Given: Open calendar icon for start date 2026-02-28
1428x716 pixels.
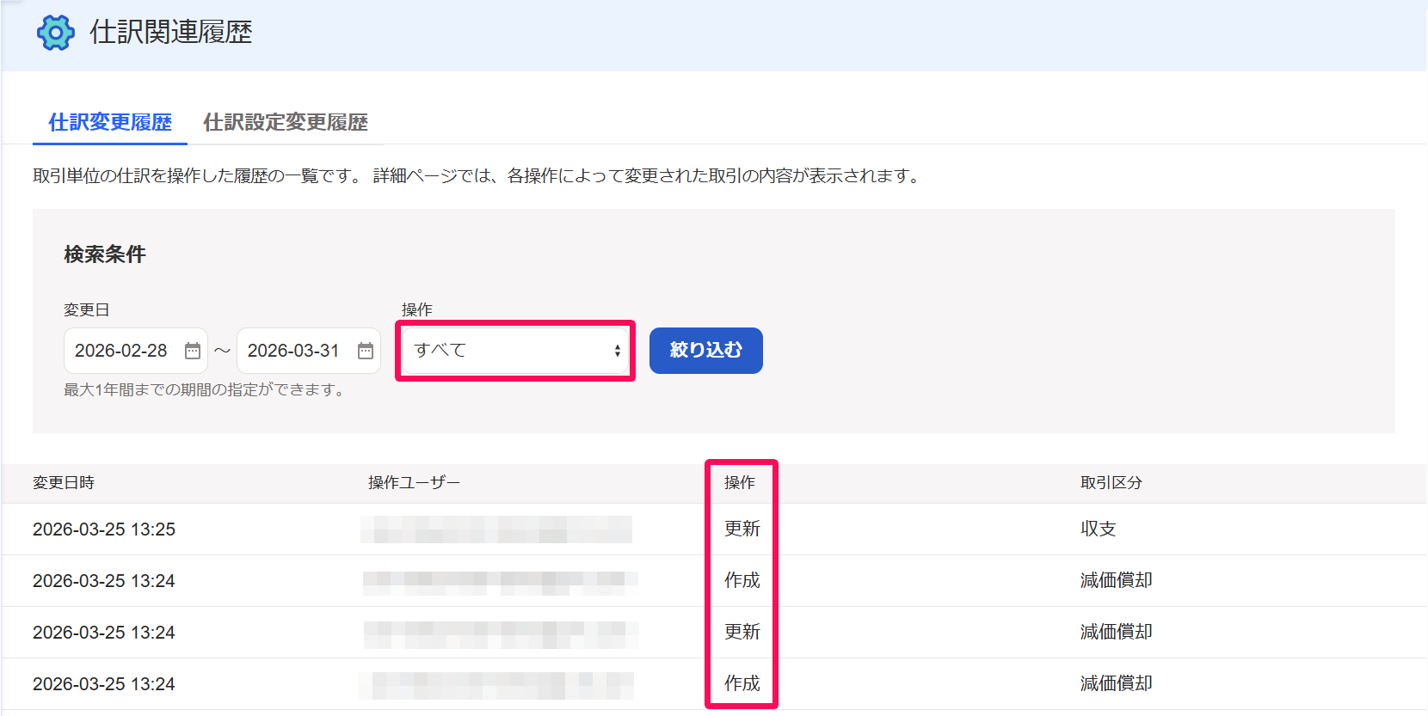Looking at the screenshot, I should (x=193, y=351).
